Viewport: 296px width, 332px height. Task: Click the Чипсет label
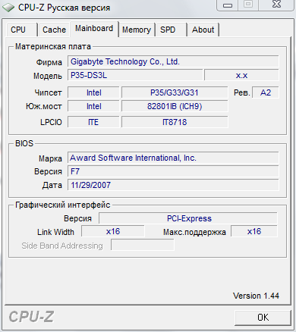[x=48, y=92]
